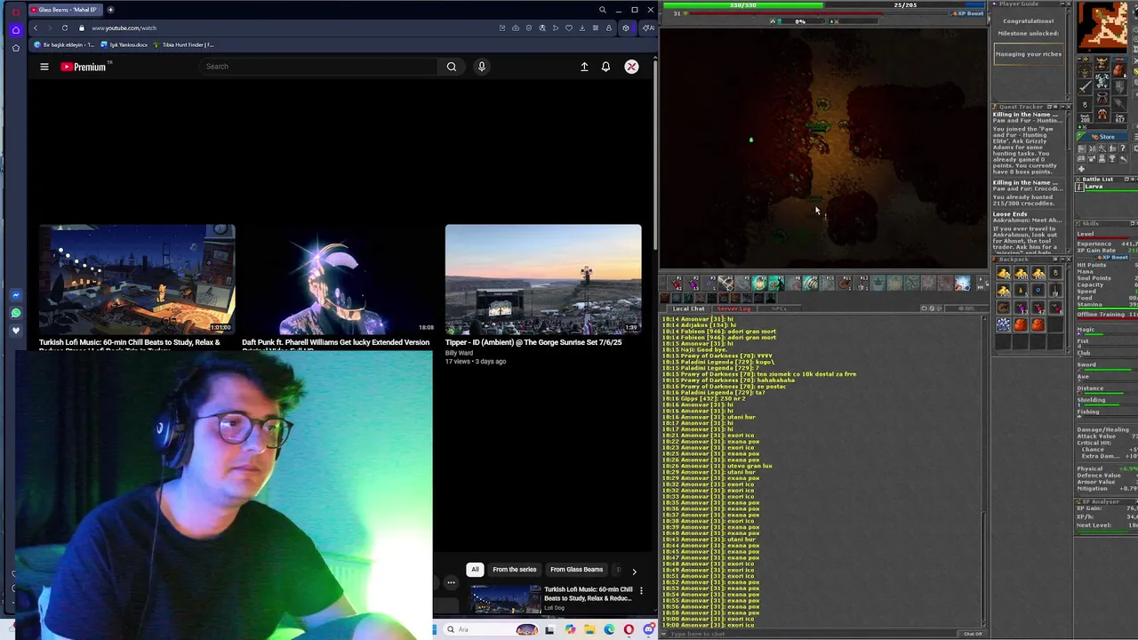The width and height of the screenshot is (1138, 640).
Task: Open the 'Bir başlık ekleyin' bookmark
Action: [64, 44]
